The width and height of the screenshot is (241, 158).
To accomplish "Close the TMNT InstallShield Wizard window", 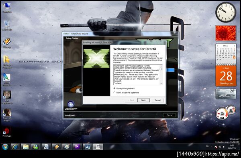I will pyautogui.click(x=174, y=33).
